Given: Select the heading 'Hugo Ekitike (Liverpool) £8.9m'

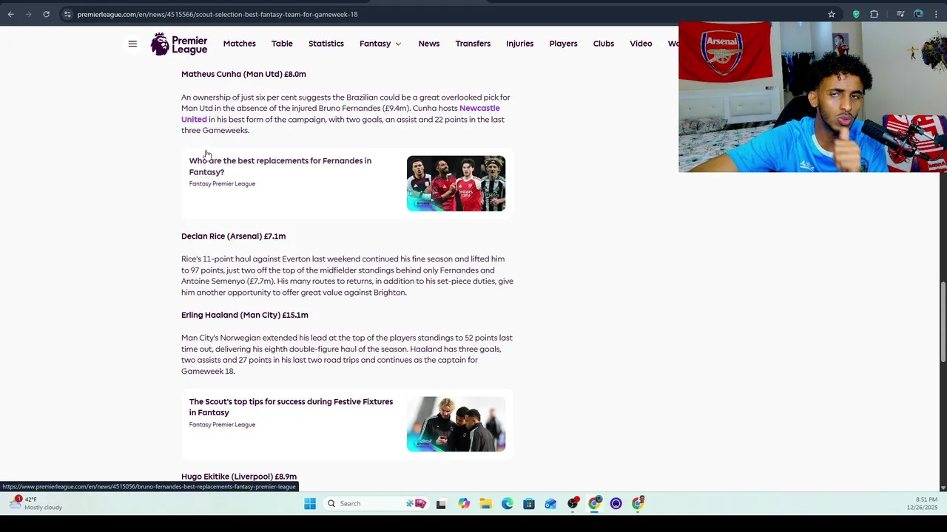Looking at the screenshot, I should [239, 477].
